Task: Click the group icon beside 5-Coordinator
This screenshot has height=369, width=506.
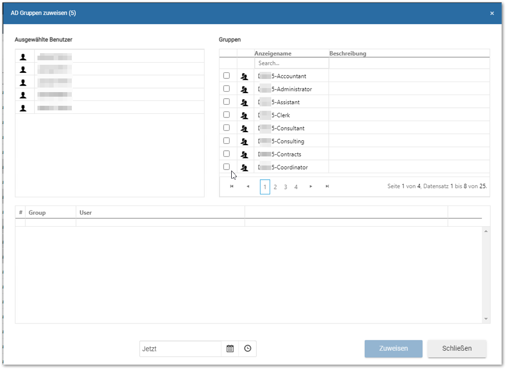Action: (x=244, y=168)
